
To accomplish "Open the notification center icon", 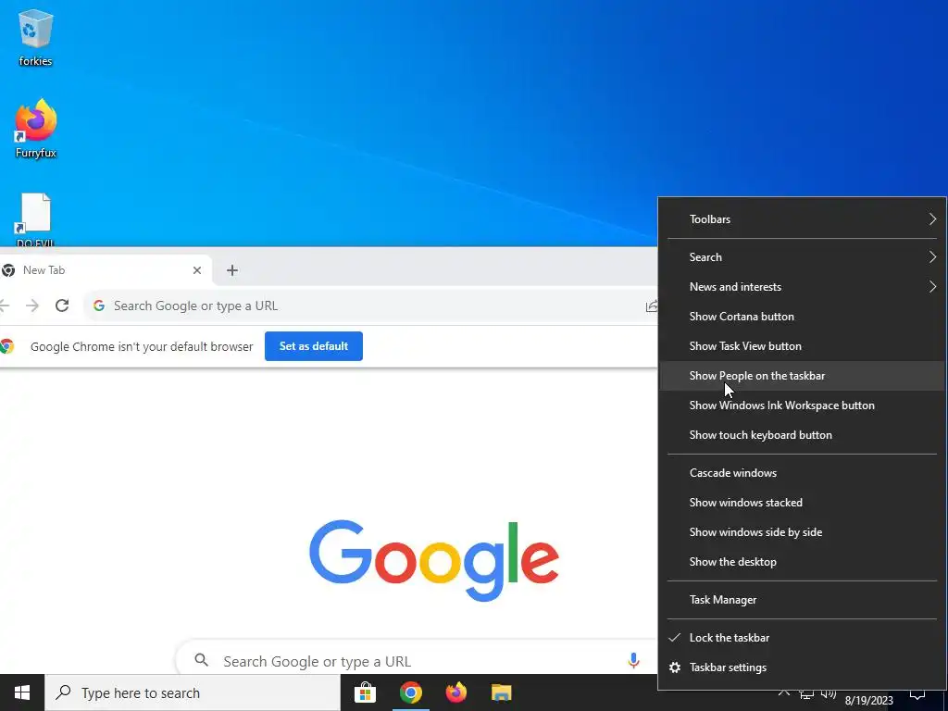I will click(917, 694).
